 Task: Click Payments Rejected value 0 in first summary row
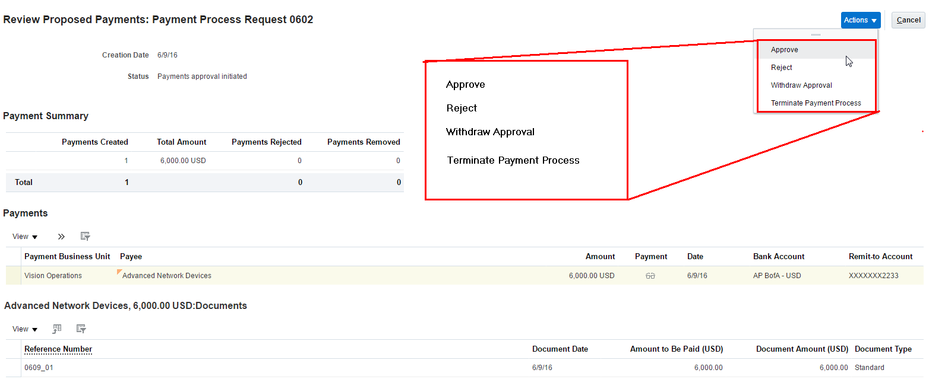point(299,161)
